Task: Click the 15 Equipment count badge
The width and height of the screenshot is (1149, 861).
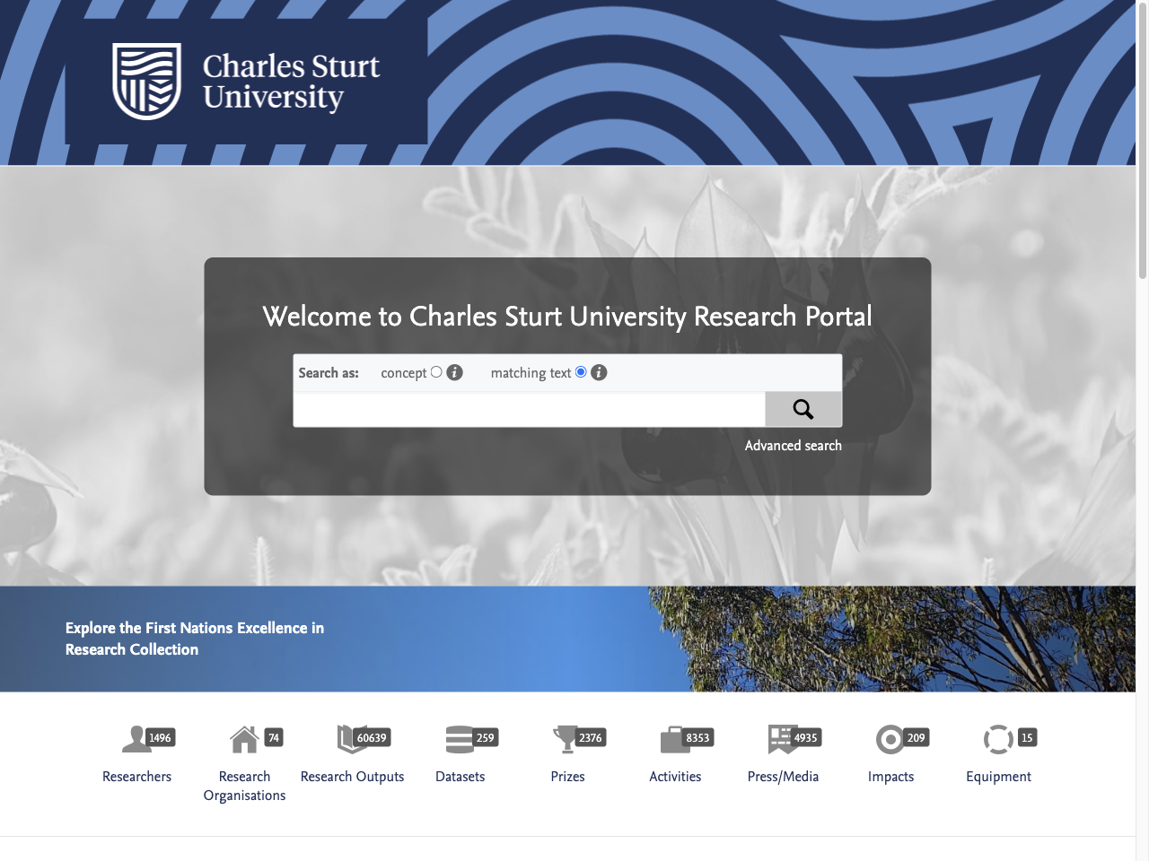Action: tap(1027, 738)
